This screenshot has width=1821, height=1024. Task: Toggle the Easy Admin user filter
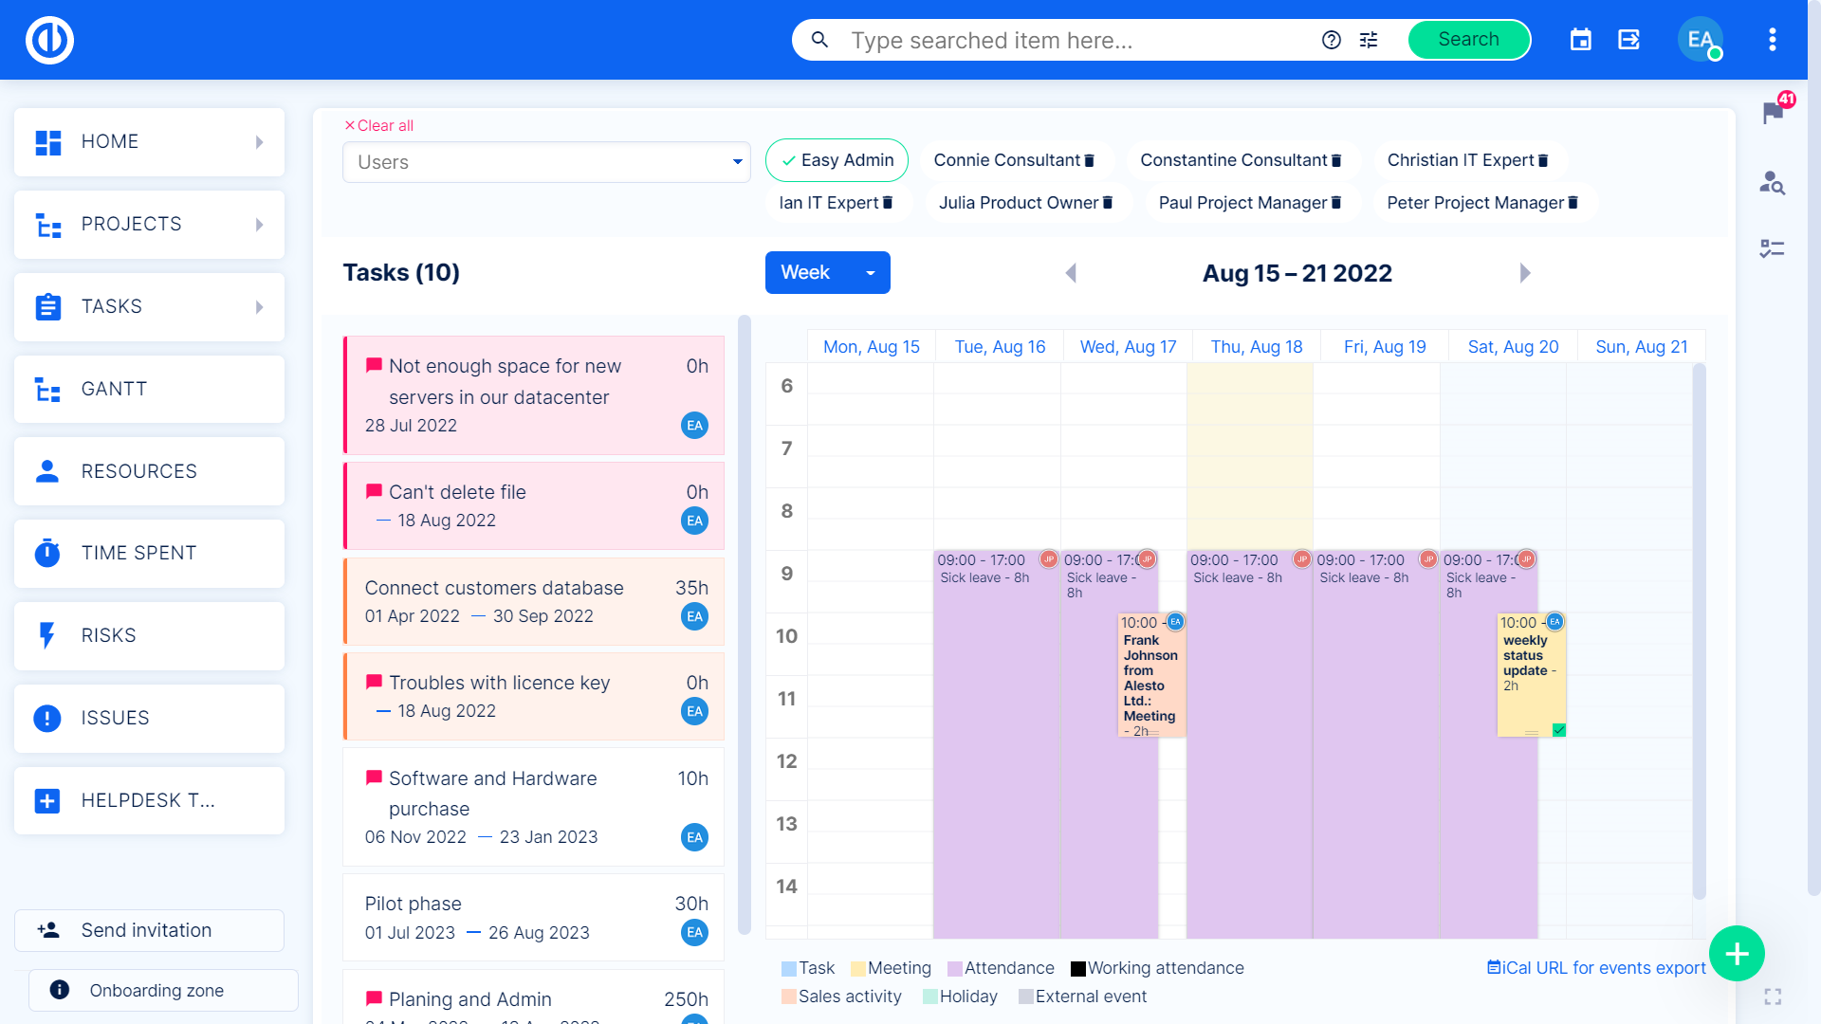(837, 160)
